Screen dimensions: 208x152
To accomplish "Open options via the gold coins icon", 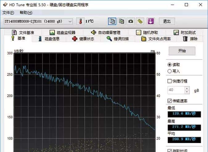I will [x=140, y=21].
